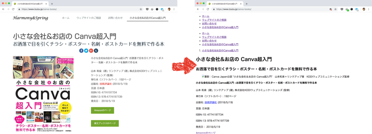The width and height of the screenshot is (372, 134).
Task: Open a new tab in the left window
Action: (x=52, y=4)
